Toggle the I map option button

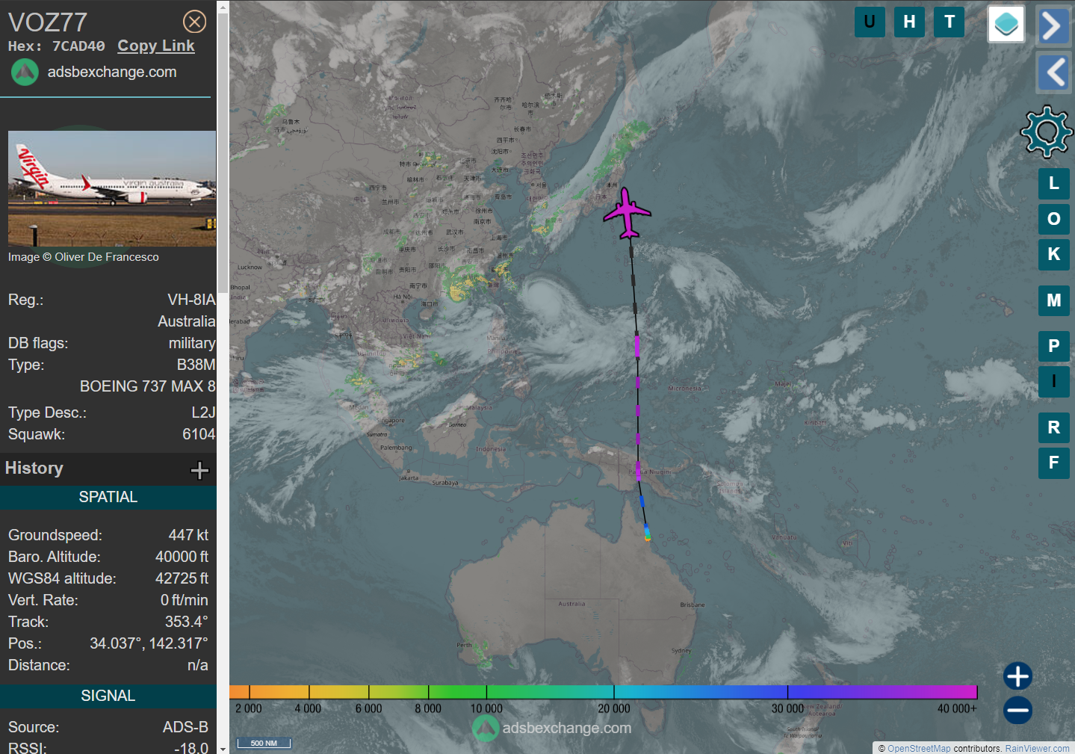click(x=1054, y=381)
